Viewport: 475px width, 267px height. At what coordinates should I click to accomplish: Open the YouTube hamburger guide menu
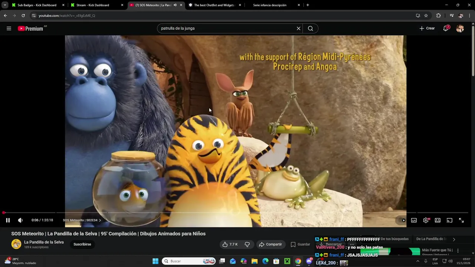[9, 29]
